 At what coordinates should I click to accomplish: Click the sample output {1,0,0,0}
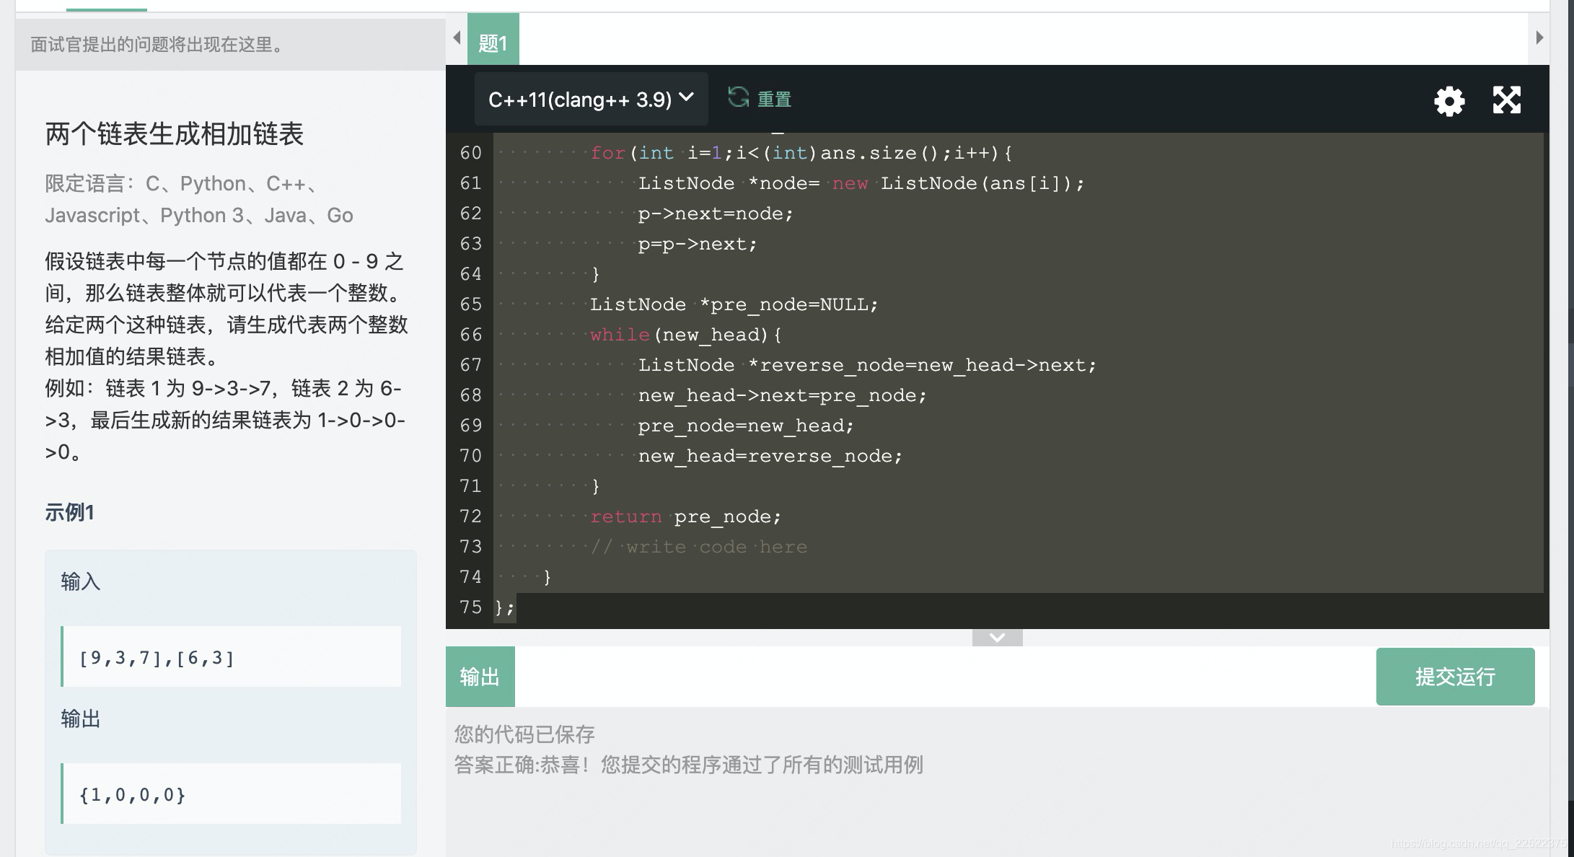tap(133, 794)
